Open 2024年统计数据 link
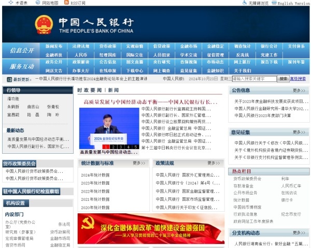The height and width of the screenshot is (248, 311). point(95,175)
